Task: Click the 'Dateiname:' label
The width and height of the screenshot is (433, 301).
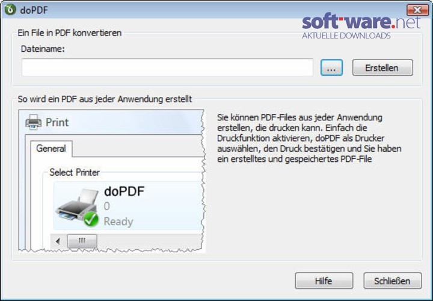Action: (x=43, y=49)
